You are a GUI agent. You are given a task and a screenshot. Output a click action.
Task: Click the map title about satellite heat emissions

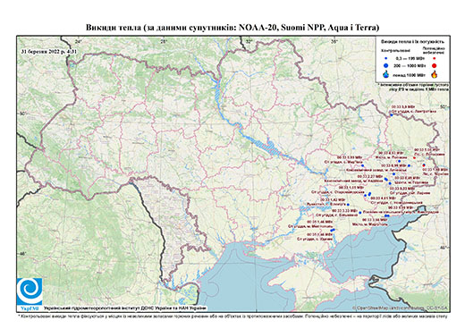(x=232, y=28)
